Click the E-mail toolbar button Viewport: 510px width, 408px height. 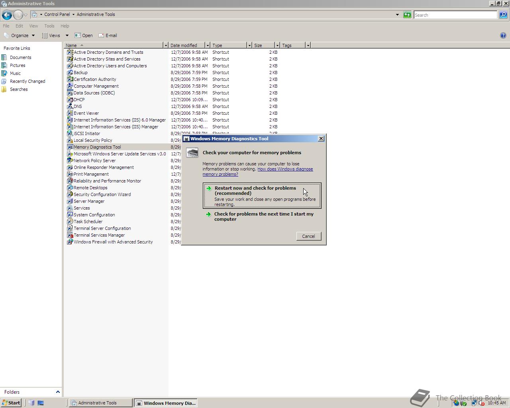pyautogui.click(x=108, y=35)
